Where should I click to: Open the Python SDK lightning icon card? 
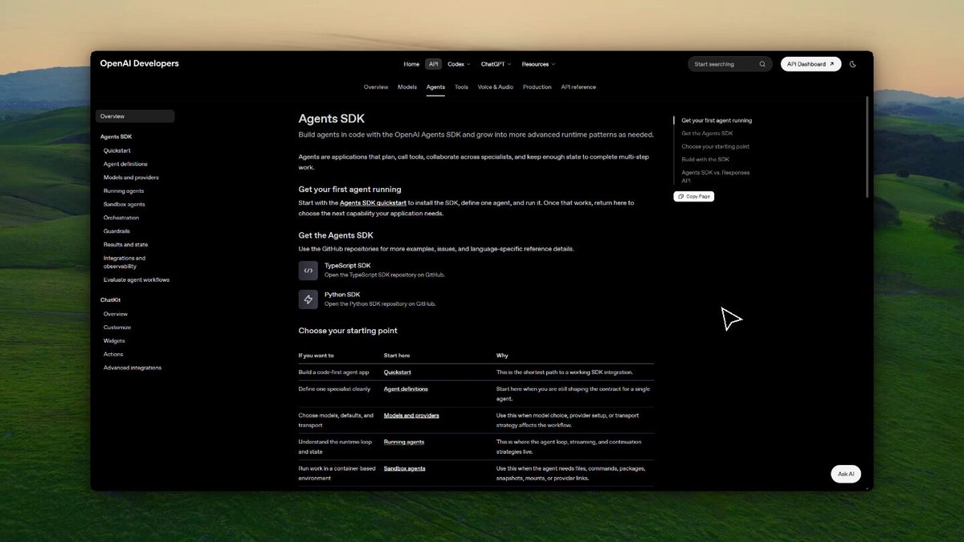coord(308,300)
